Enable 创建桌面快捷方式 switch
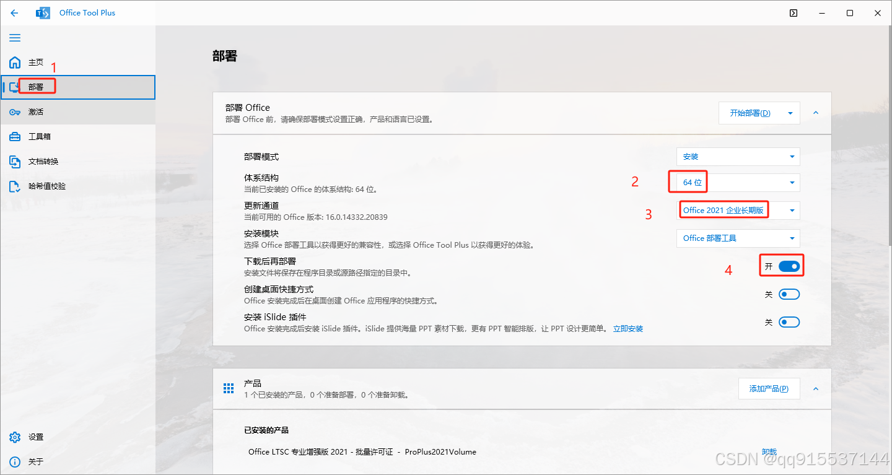892x475 pixels. (x=789, y=294)
